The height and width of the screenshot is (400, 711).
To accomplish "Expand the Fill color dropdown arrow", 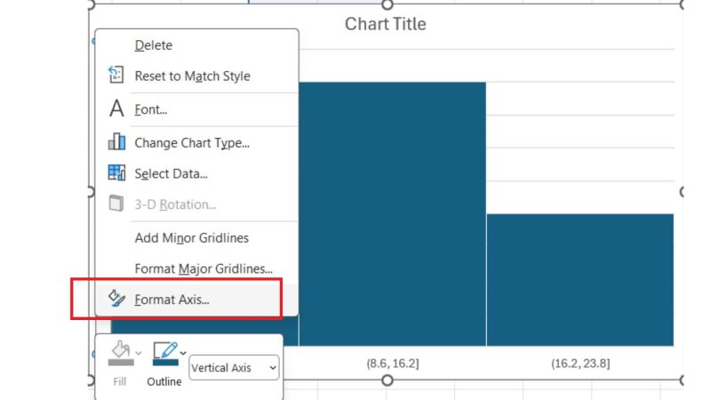I will click(139, 353).
